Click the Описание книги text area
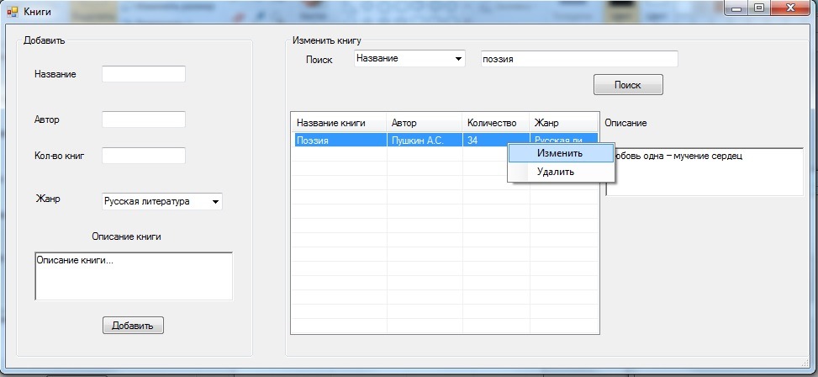 133,275
